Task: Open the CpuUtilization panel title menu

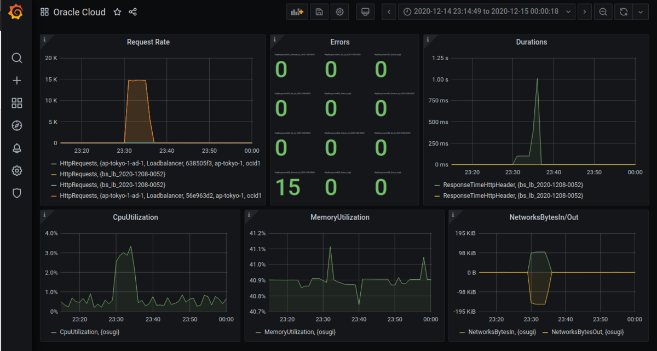Action: click(135, 217)
